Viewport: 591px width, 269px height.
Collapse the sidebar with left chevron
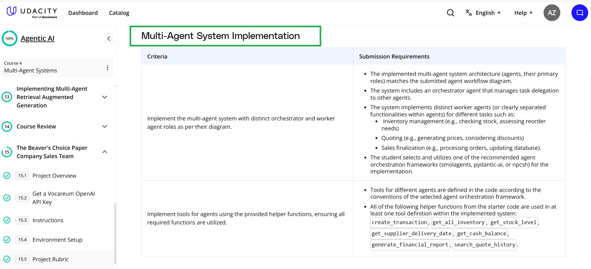[109, 39]
